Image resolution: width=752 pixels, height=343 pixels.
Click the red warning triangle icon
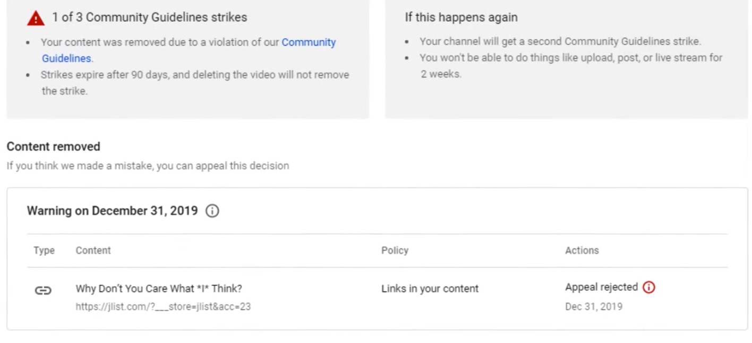point(36,19)
